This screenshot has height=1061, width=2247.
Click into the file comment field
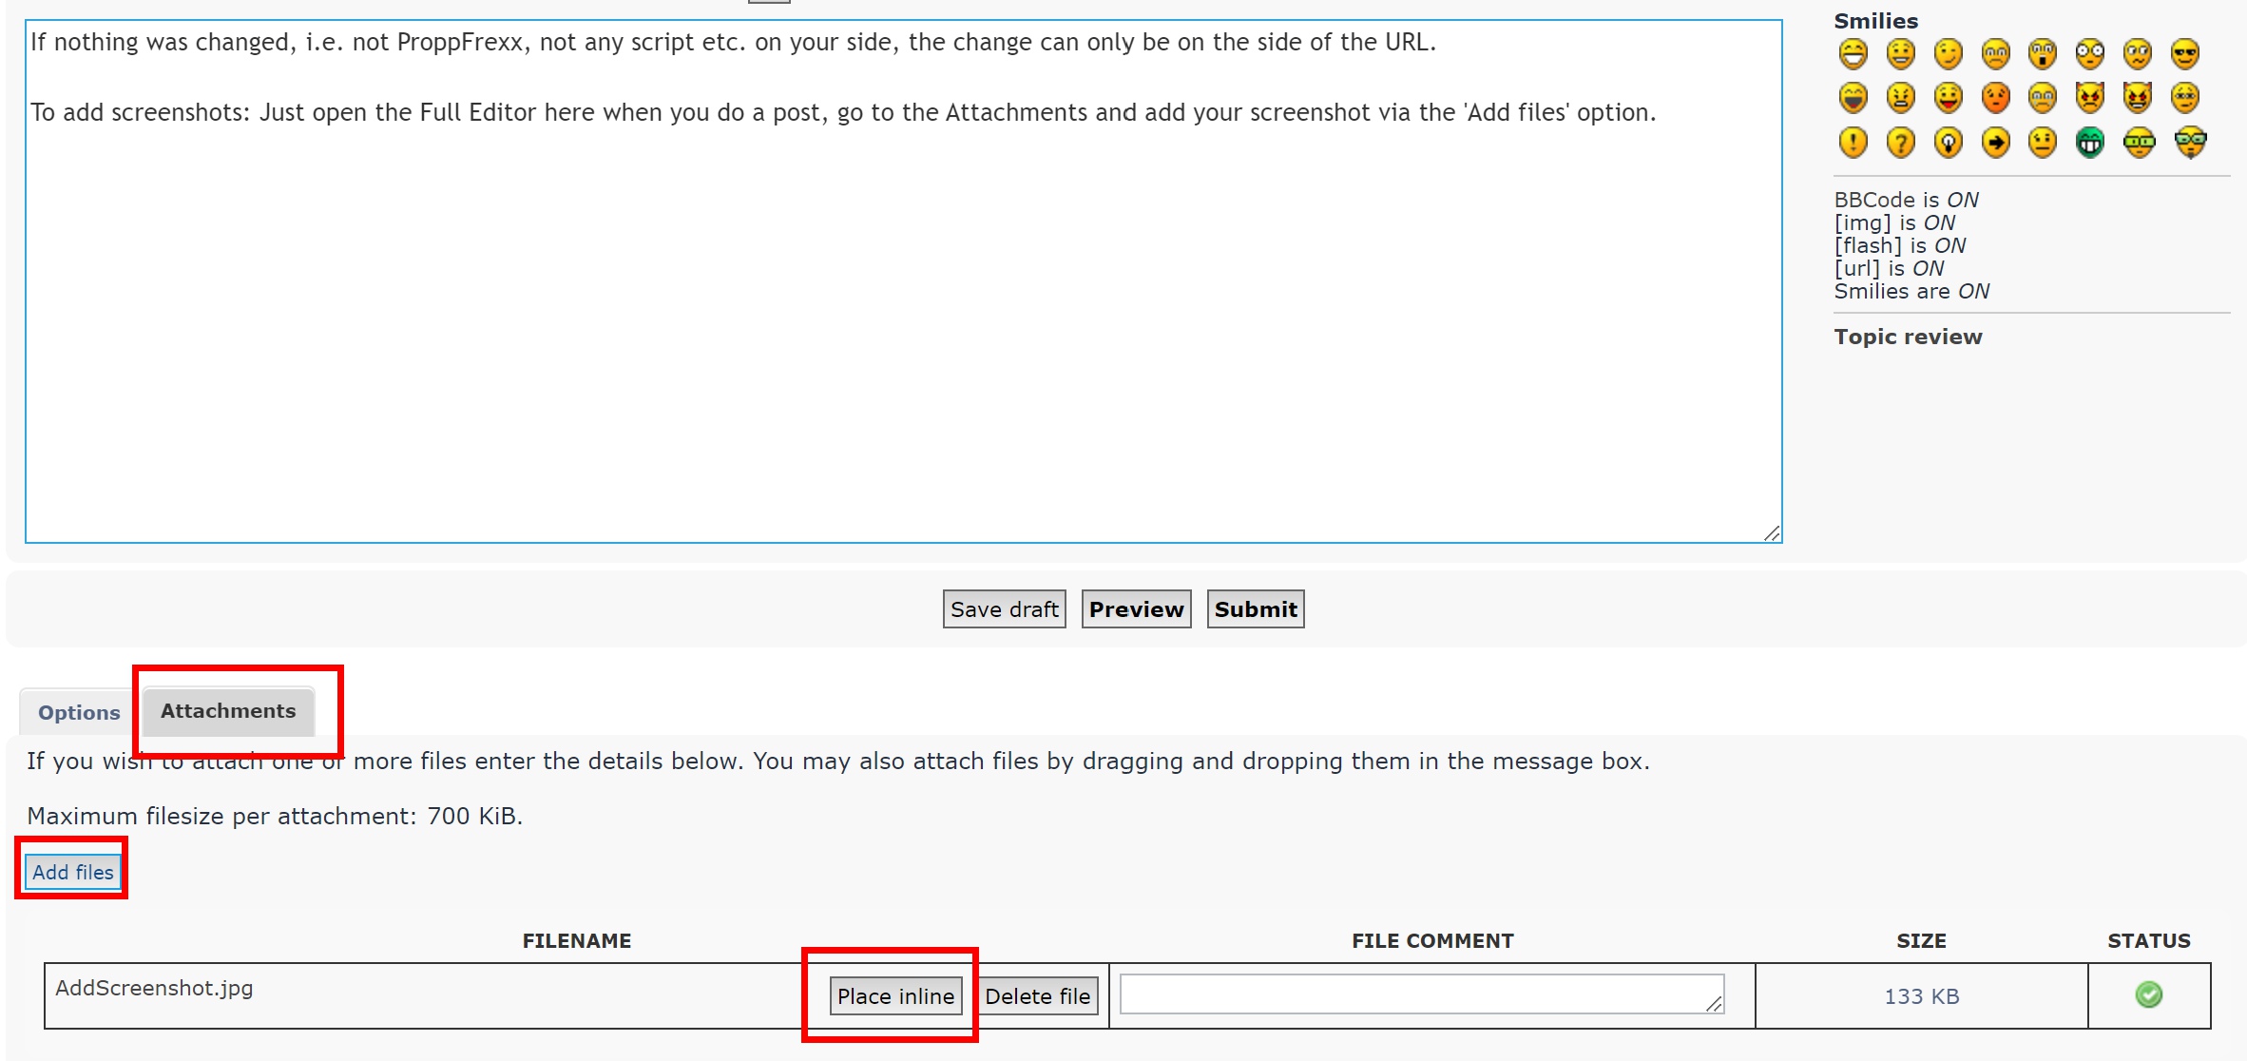coord(1420,993)
